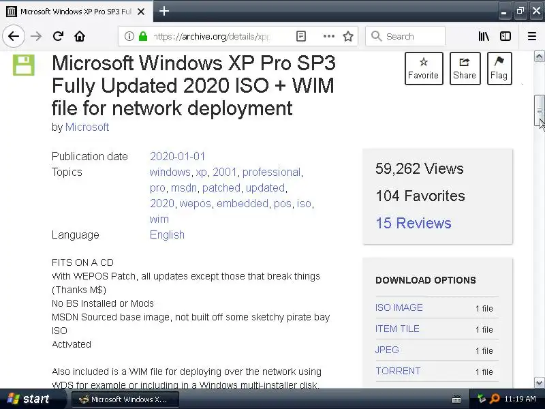Open page actions three-dot menu
The height and width of the screenshot is (409, 545).
(x=328, y=36)
